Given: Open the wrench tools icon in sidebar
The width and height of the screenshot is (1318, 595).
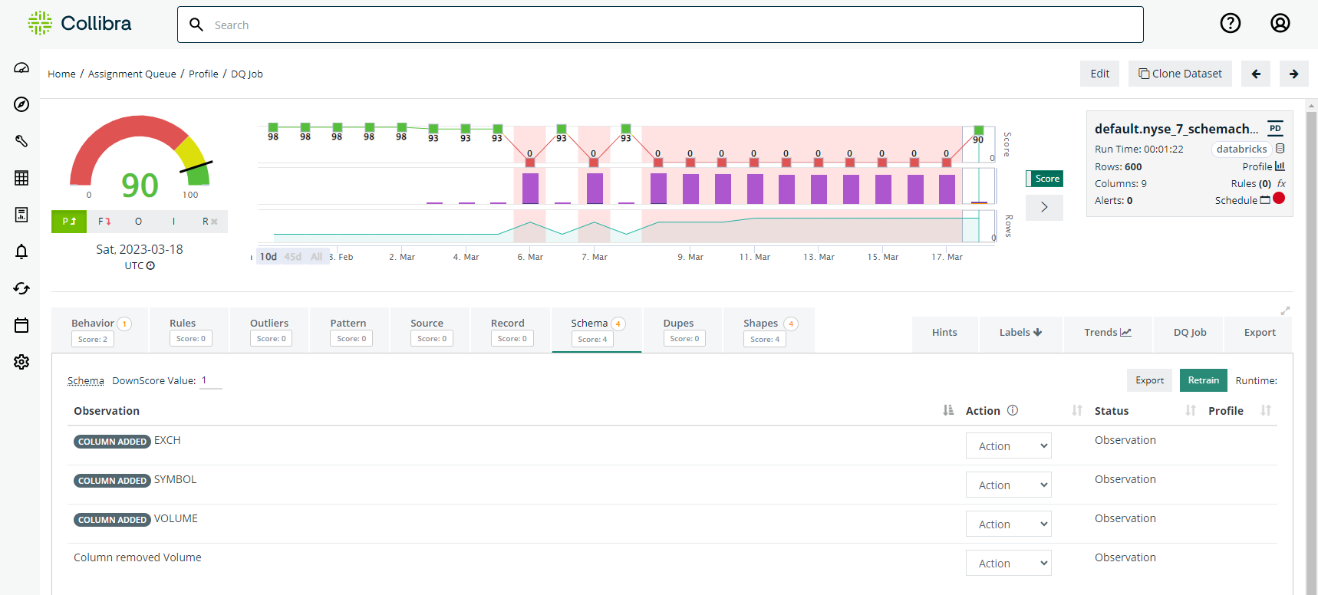Looking at the screenshot, I should coord(21,141).
